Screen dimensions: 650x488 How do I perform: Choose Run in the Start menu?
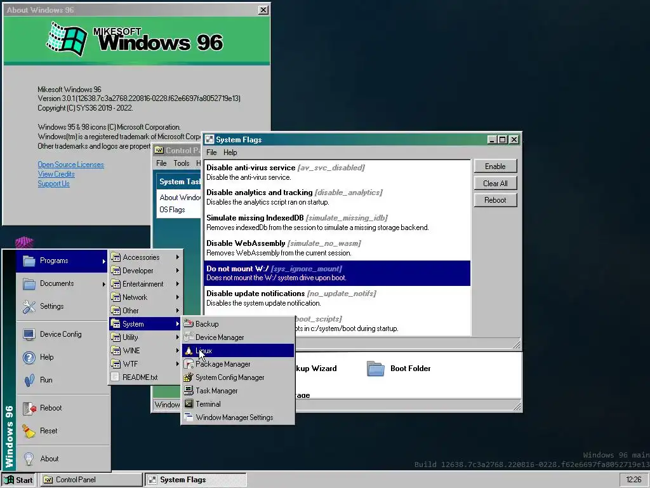(x=62, y=380)
